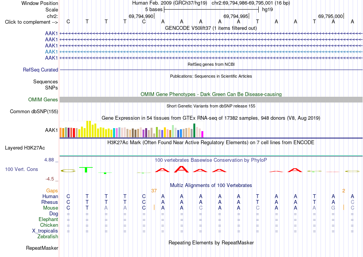Select the Chicken alignment row label
This screenshot has width=363, height=257.
point(49,225)
